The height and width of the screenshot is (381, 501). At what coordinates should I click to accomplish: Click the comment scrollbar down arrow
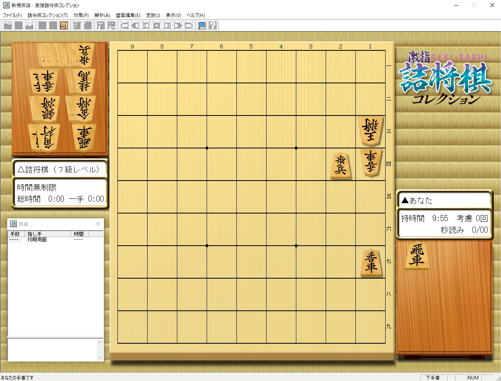(100, 357)
